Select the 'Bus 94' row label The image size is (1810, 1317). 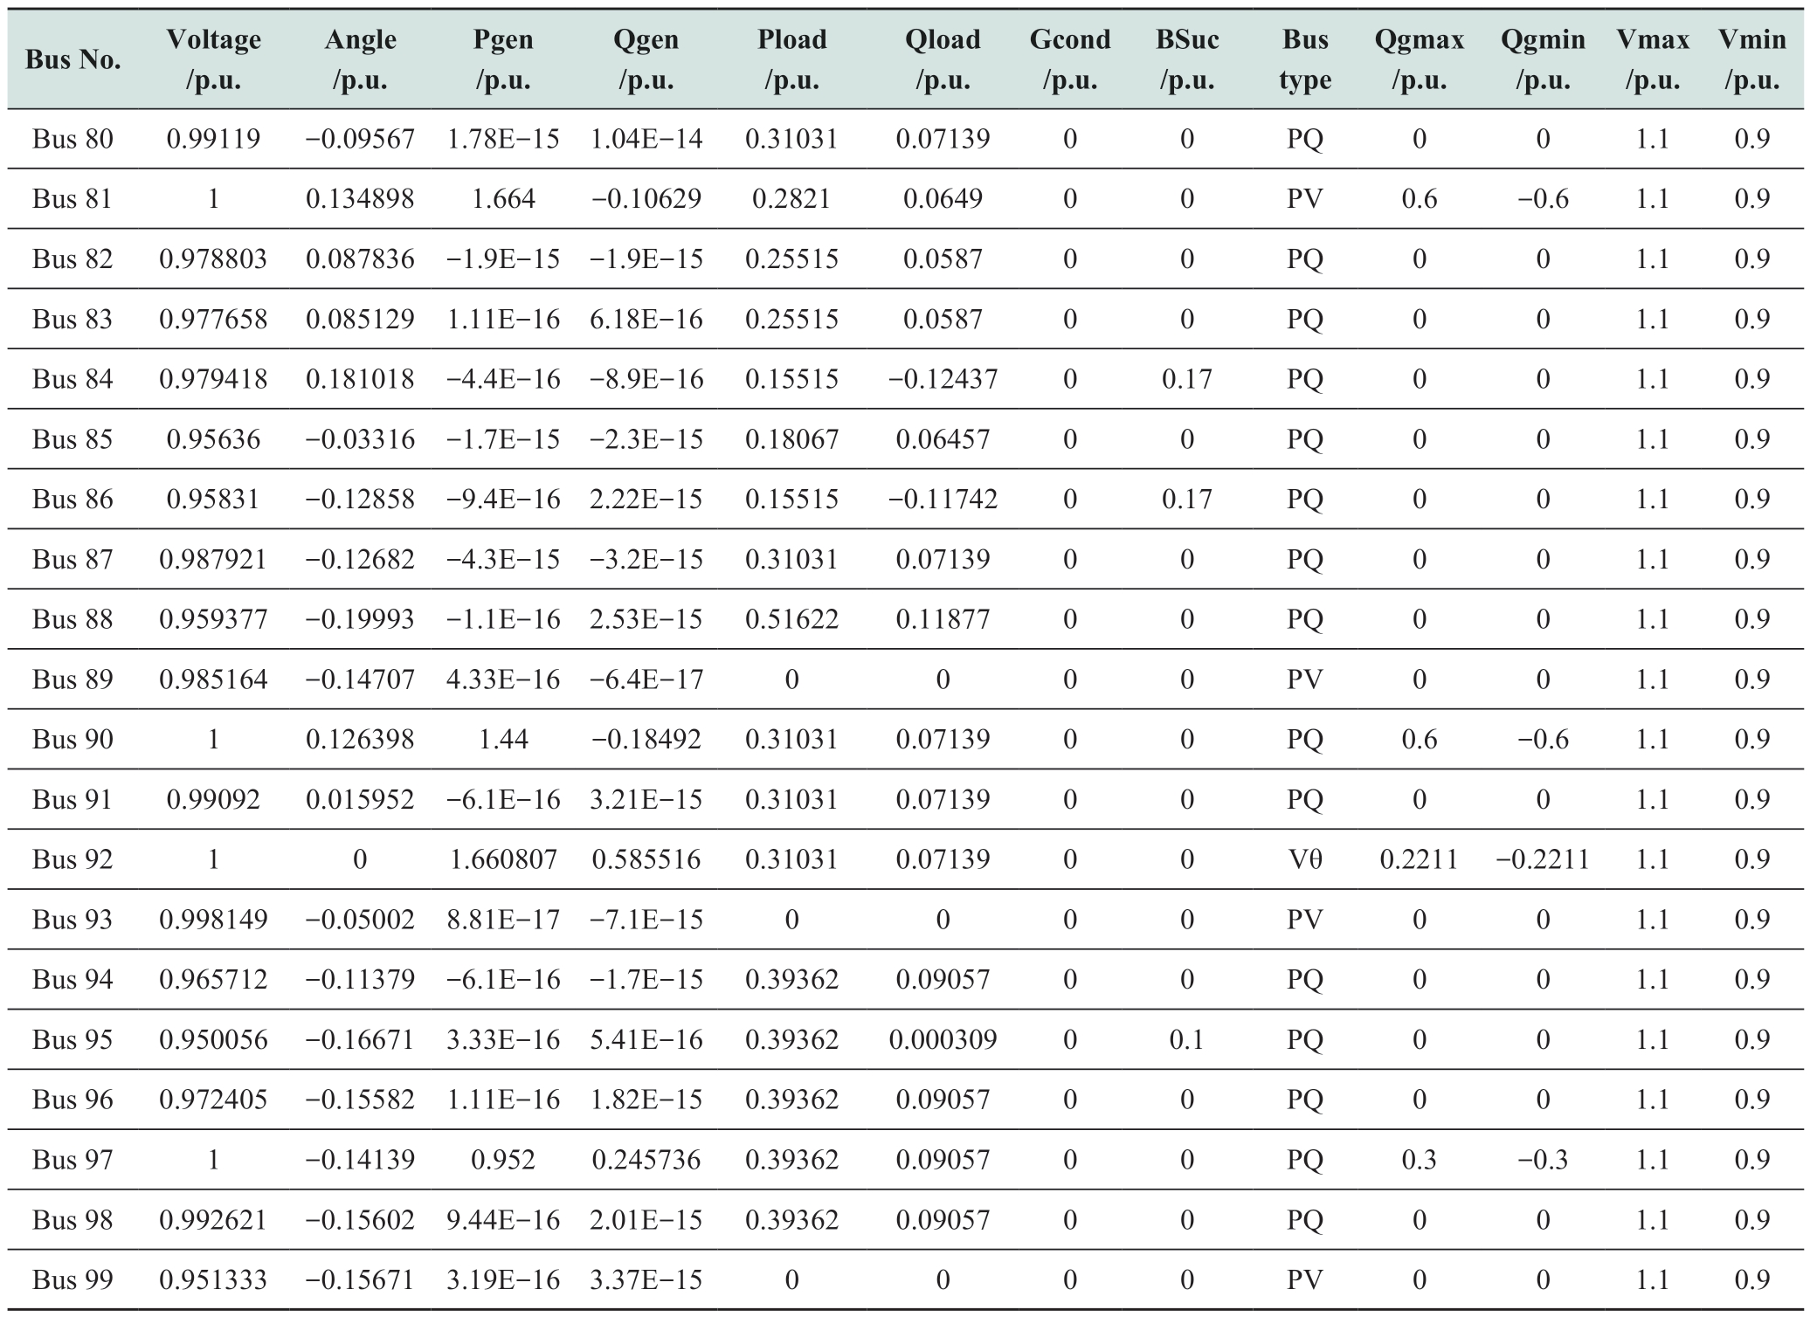(x=73, y=980)
